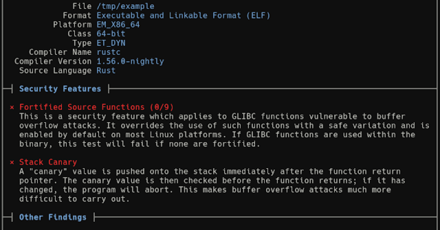Click the Source Language field label

(56, 71)
